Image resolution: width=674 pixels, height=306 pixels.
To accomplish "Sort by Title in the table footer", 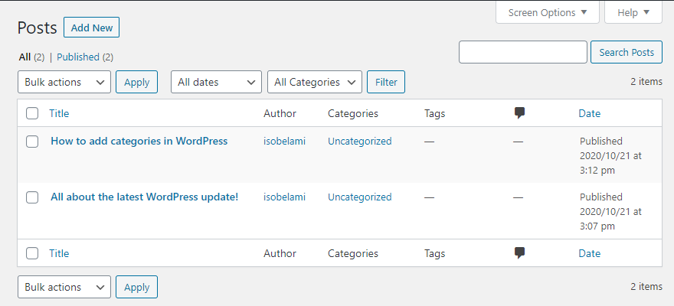I will pos(59,253).
